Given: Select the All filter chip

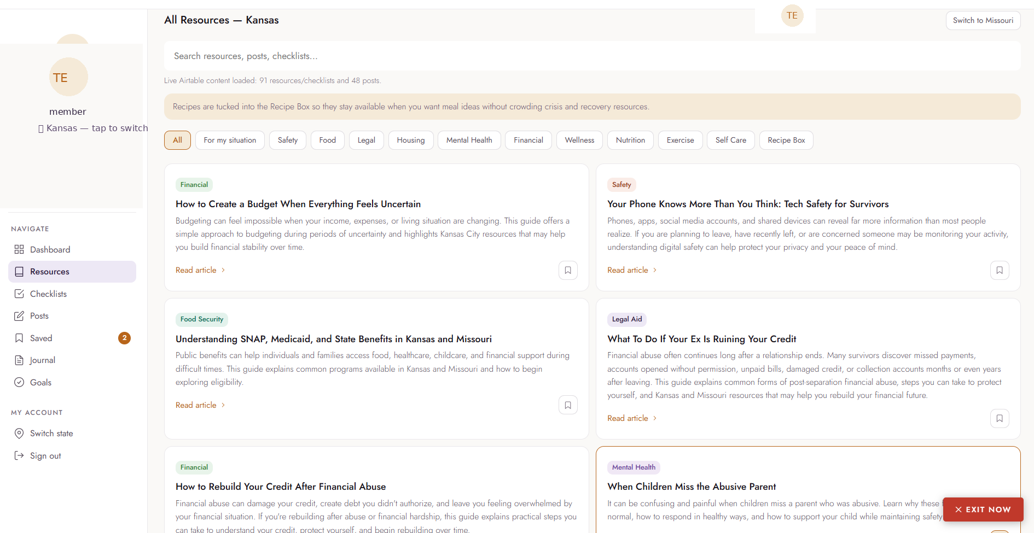Looking at the screenshot, I should pos(177,140).
